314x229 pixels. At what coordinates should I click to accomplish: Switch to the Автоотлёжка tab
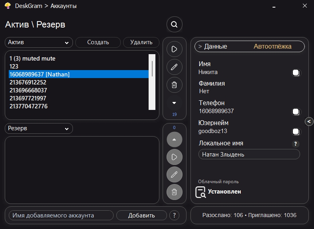[273, 47]
